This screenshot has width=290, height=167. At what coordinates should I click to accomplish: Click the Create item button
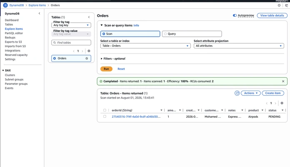point(273,93)
